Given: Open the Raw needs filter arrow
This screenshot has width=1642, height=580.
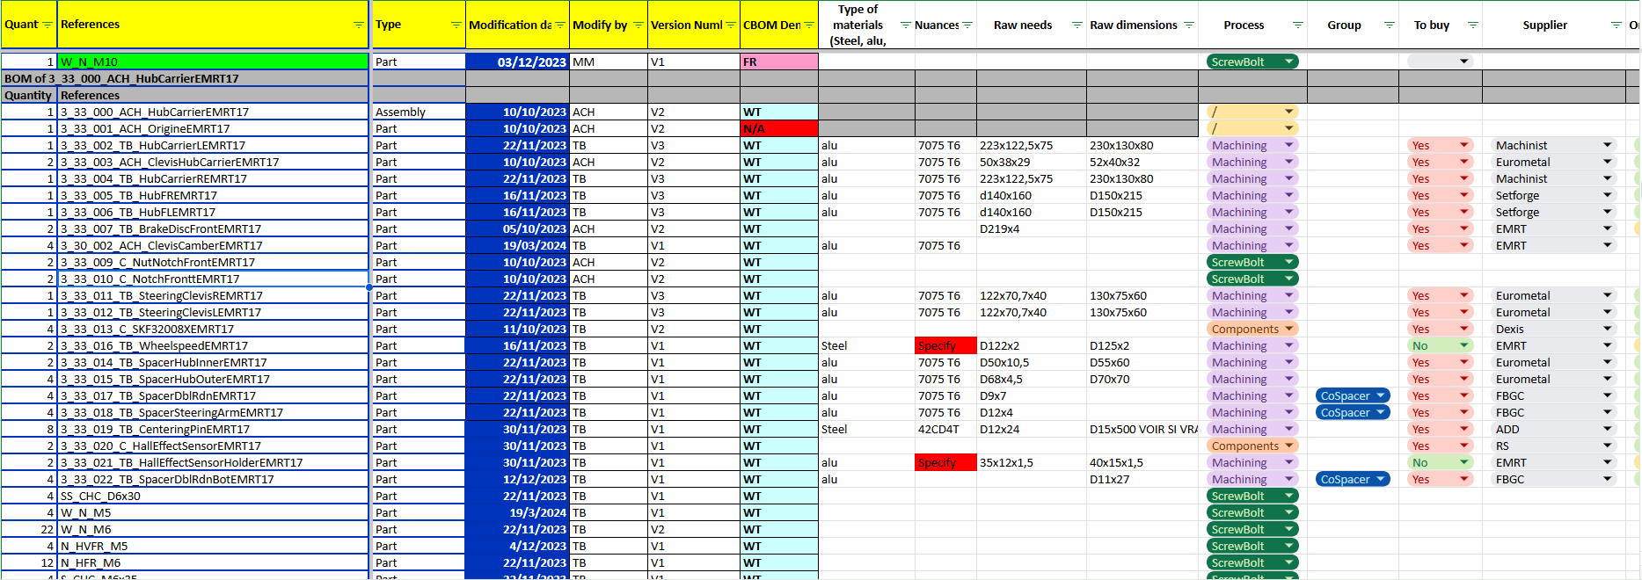Looking at the screenshot, I should tap(1076, 25).
